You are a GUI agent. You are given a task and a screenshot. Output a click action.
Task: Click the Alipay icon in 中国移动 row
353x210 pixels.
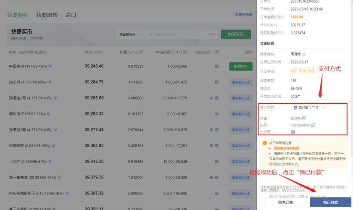click(x=217, y=66)
